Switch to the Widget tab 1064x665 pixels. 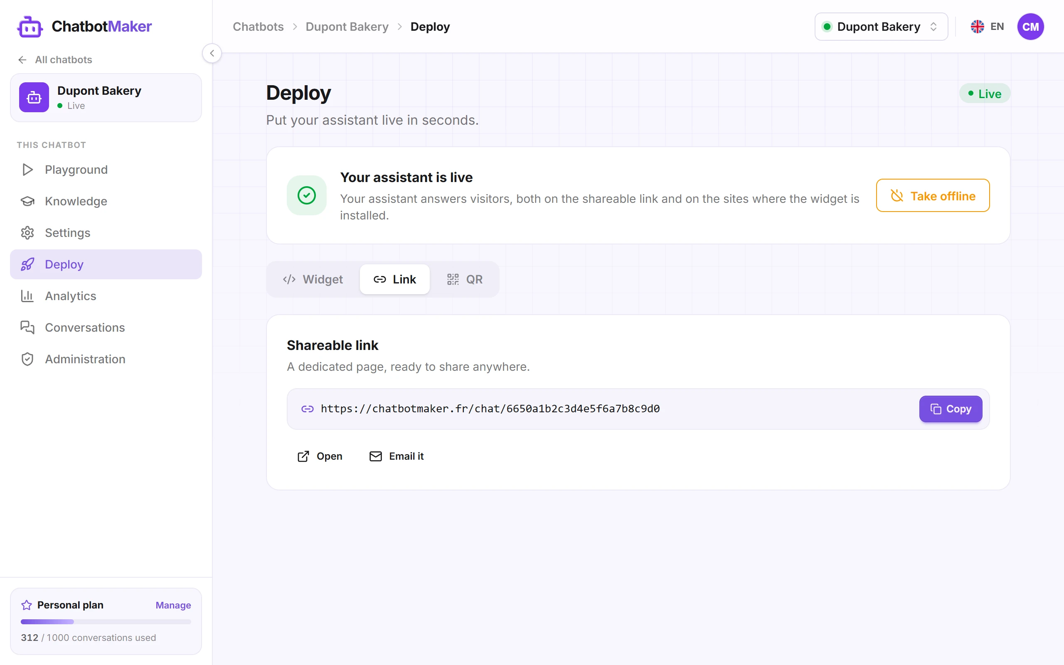point(313,279)
